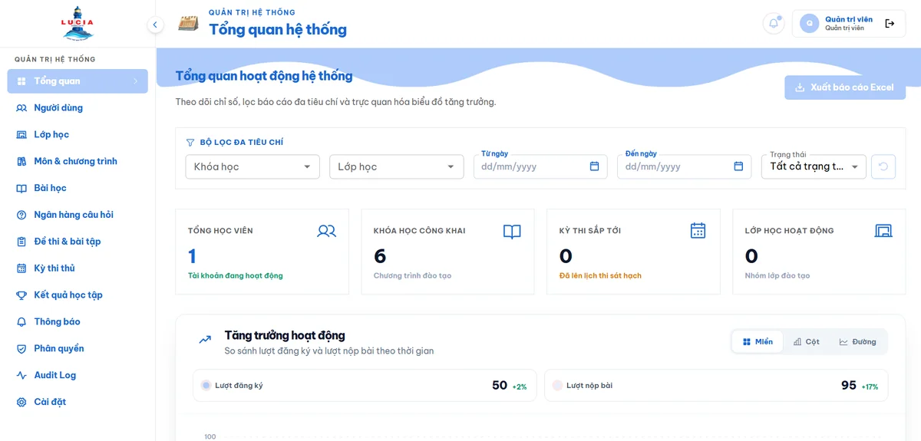
Task: Click the Người dùng users icon
Action: click(x=21, y=108)
